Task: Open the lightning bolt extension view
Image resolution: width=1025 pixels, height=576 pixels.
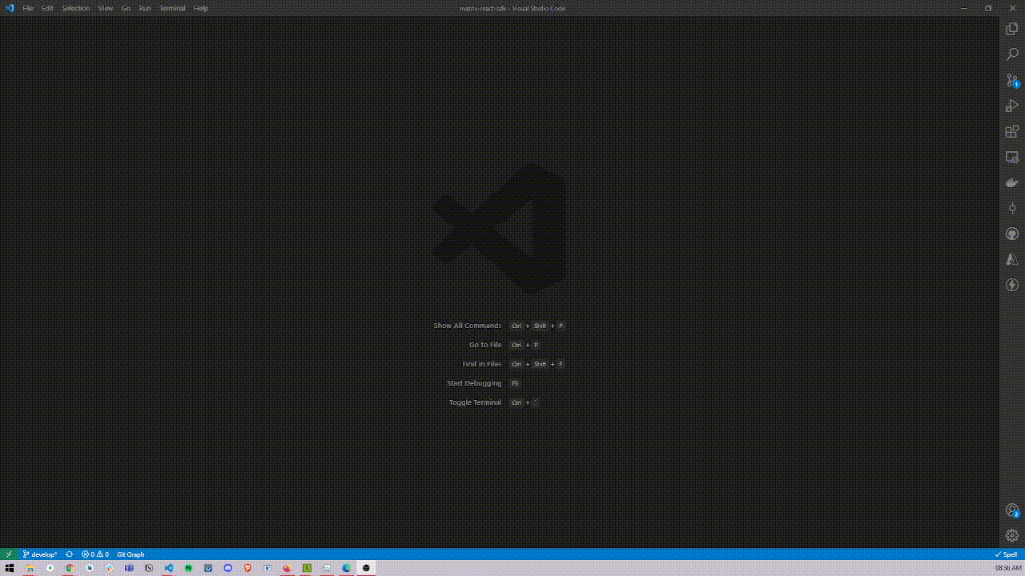Action: tap(1012, 285)
